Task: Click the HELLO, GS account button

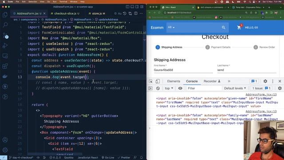Action: (x=251, y=28)
